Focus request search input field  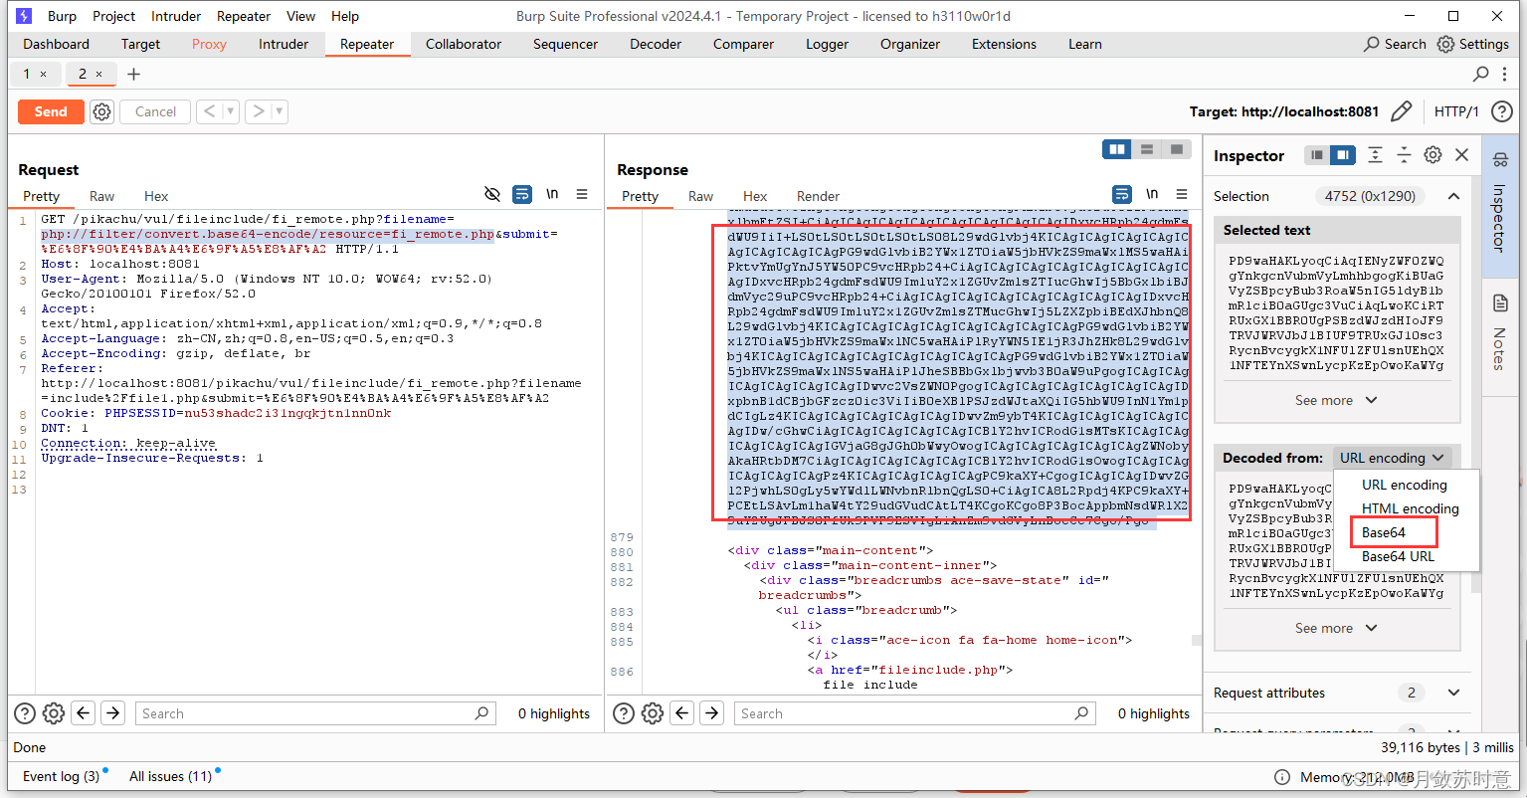315,713
